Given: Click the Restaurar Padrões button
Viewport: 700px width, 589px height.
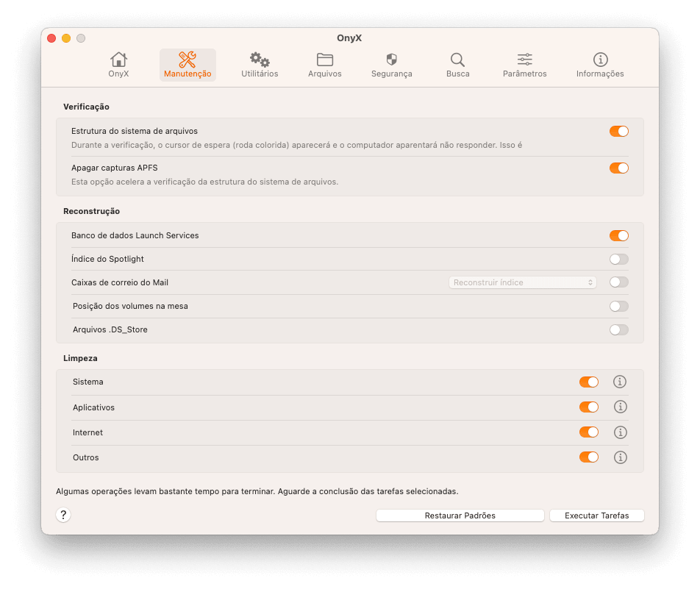Looking at the screenshot, I should tap(460, 515).
